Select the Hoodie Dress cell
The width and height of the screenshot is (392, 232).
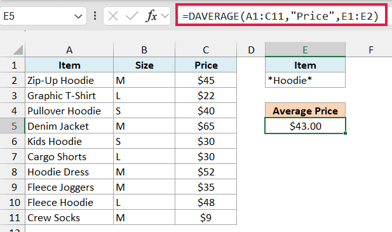69,172
